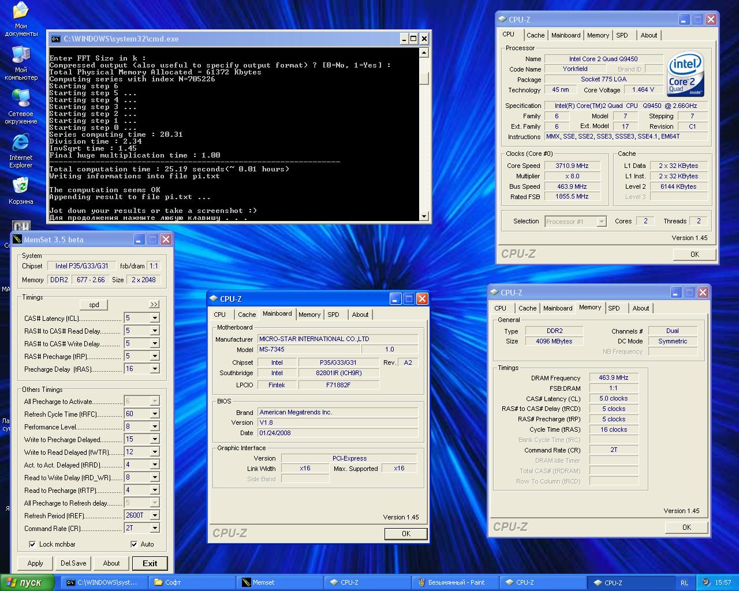Viewport: 739px width, 591px height.
Task: Expand the Command Rate (CR) dropdown in MemSet
Action: [155, 528]
